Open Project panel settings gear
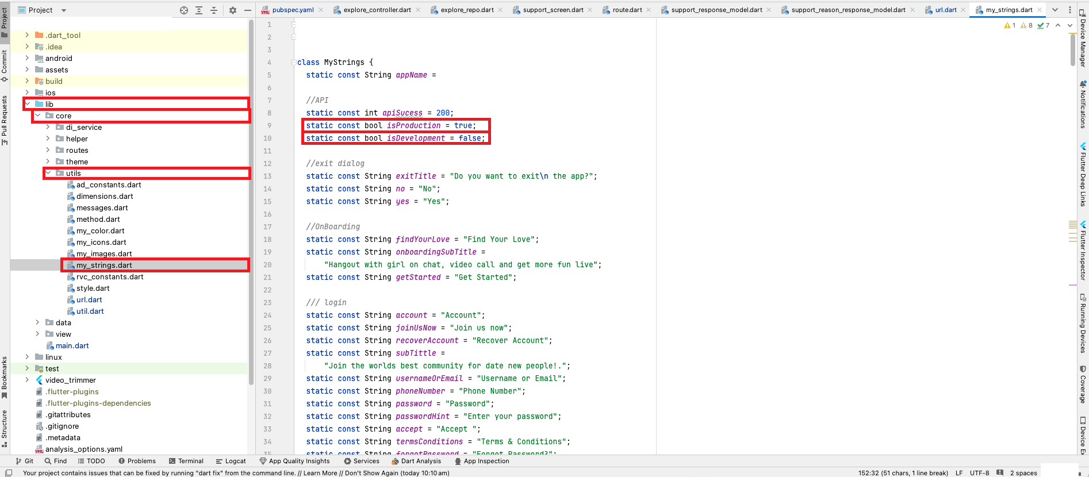The width and height of the screenshot is (1089, 477). pyautogui.click(x=233, y=10)
